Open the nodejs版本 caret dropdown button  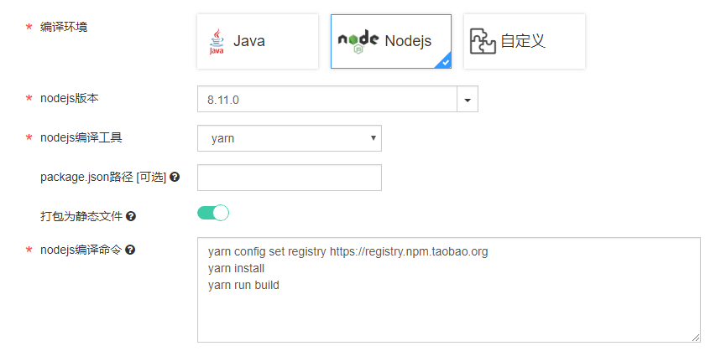point(468,99)
